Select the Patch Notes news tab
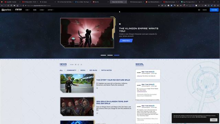220x124 pixels. coord(107,70)
